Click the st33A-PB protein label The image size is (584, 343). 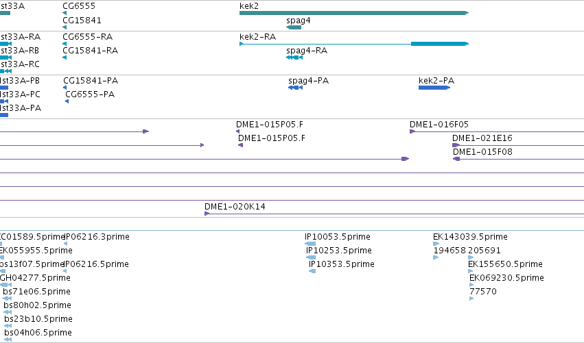coord(20,81)
